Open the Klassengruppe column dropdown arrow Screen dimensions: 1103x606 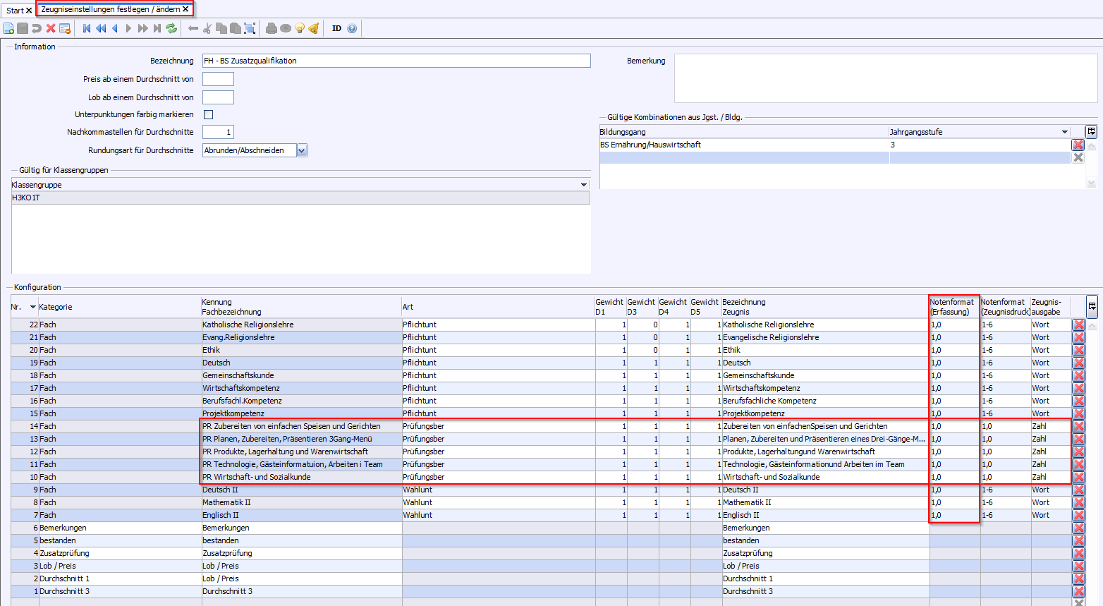coord(583,185)
